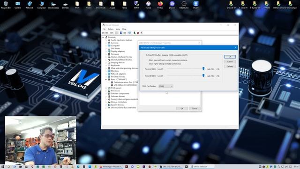The image size is (300, 169).
Task: Expand the Keyboards node
Action: pyautogui.click(x=106, y=65)
